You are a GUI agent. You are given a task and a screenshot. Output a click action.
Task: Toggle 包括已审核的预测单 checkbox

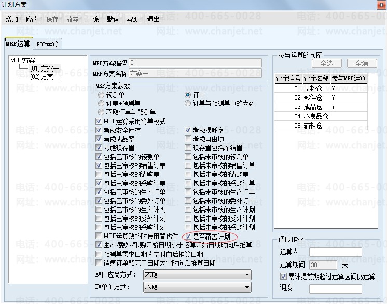[x=99, y=157]
